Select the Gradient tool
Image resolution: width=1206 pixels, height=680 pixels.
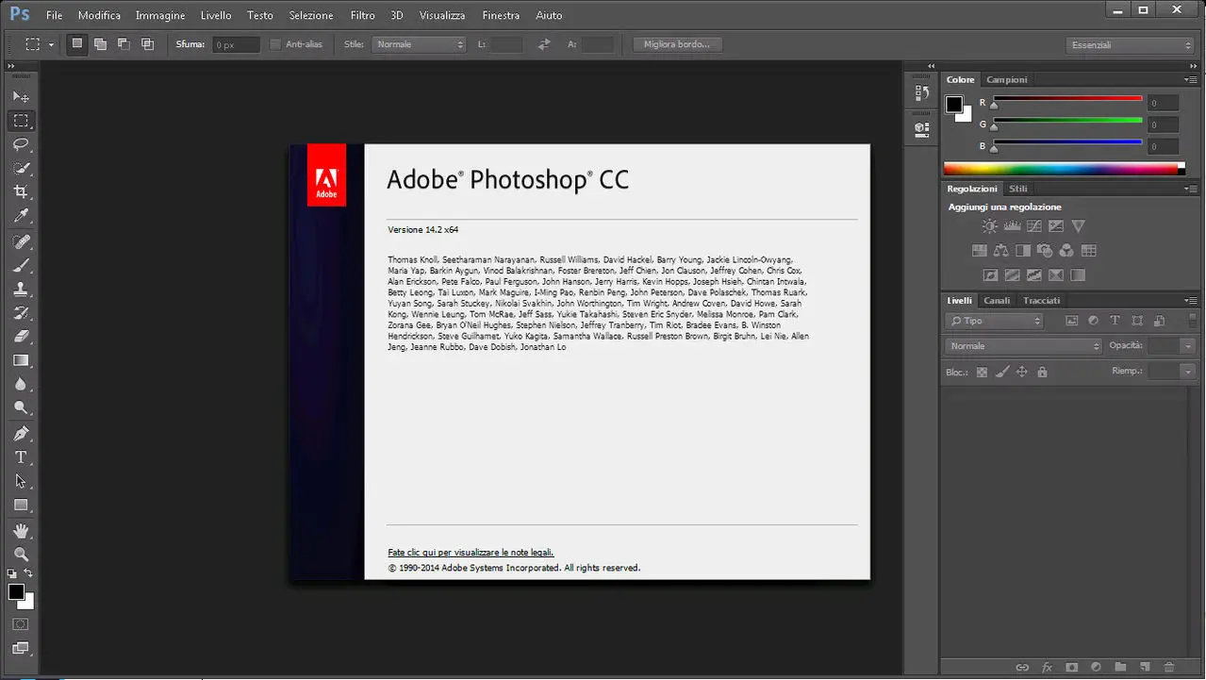click(21, 360)
